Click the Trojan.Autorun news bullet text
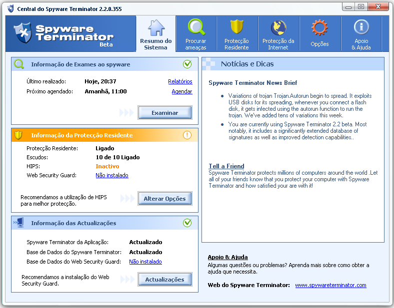The height and width of the screenshot is (308, 394). (300, 106)
